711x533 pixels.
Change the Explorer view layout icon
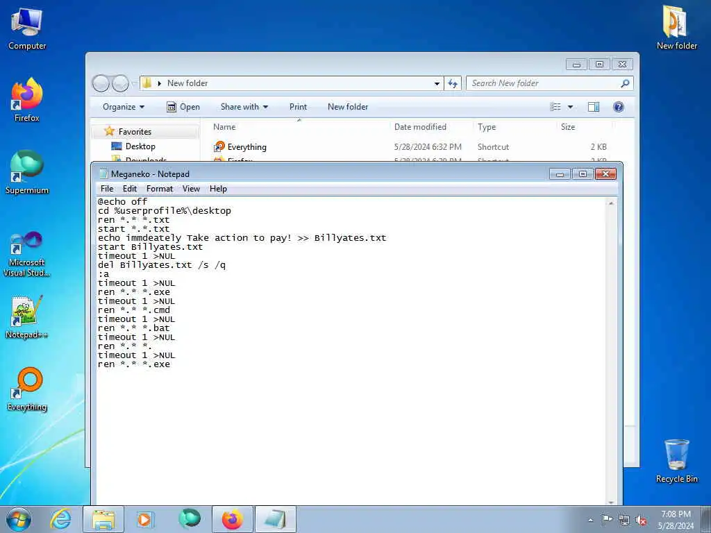coord(555,107)
